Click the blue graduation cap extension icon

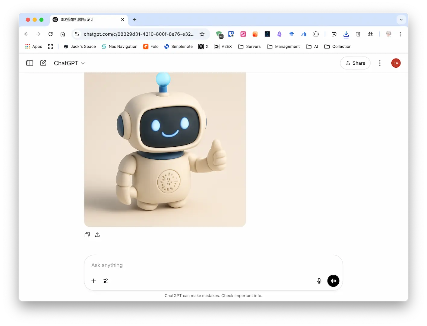pos(292,34)
